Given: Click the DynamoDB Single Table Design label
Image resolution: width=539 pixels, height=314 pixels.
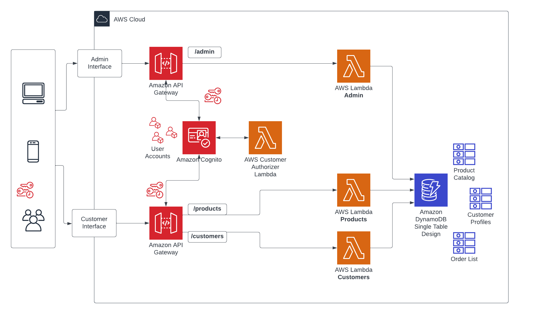Looking at the screenshot, I should tap(431, 223).
